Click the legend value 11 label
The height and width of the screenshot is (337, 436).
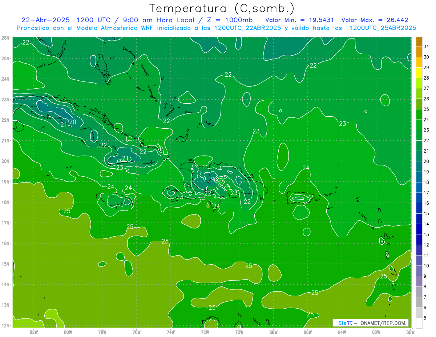tap(426, 255)
